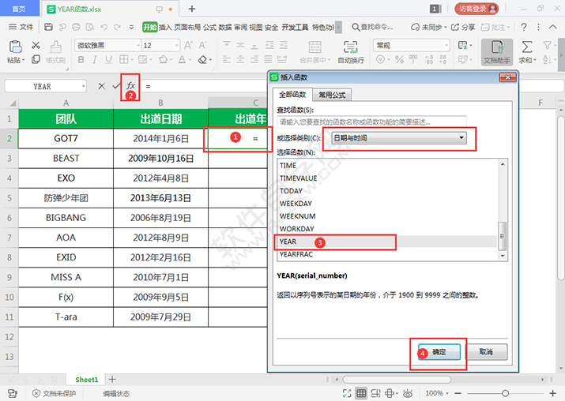The height and width of the screenshot is (401, 565).
Task: Click the guest login button
Action: [x=476, y=9]
